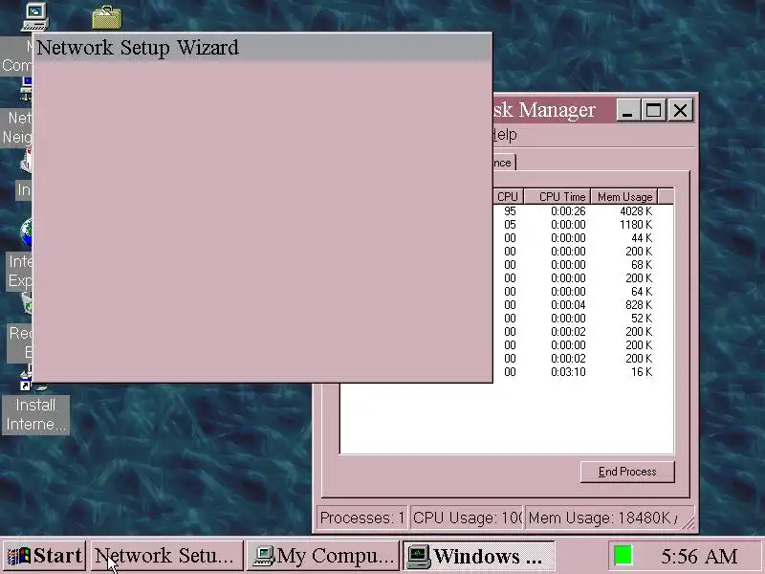
Task: Select process row using 44 K memory
Action: (x=583, y=238)
